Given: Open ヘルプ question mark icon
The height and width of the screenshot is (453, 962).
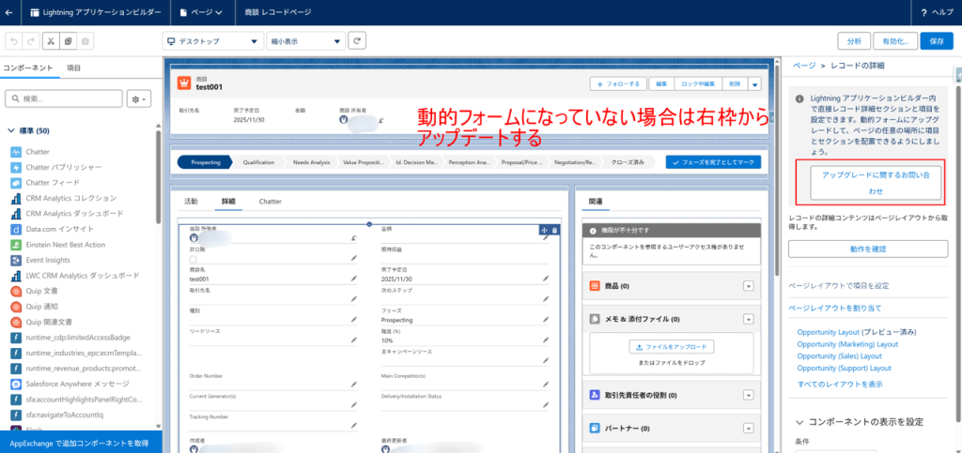Looking at the screenshot, I should coord(924,12).
